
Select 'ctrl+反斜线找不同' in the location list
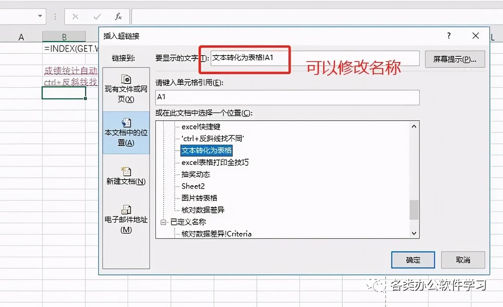point(213,138)
